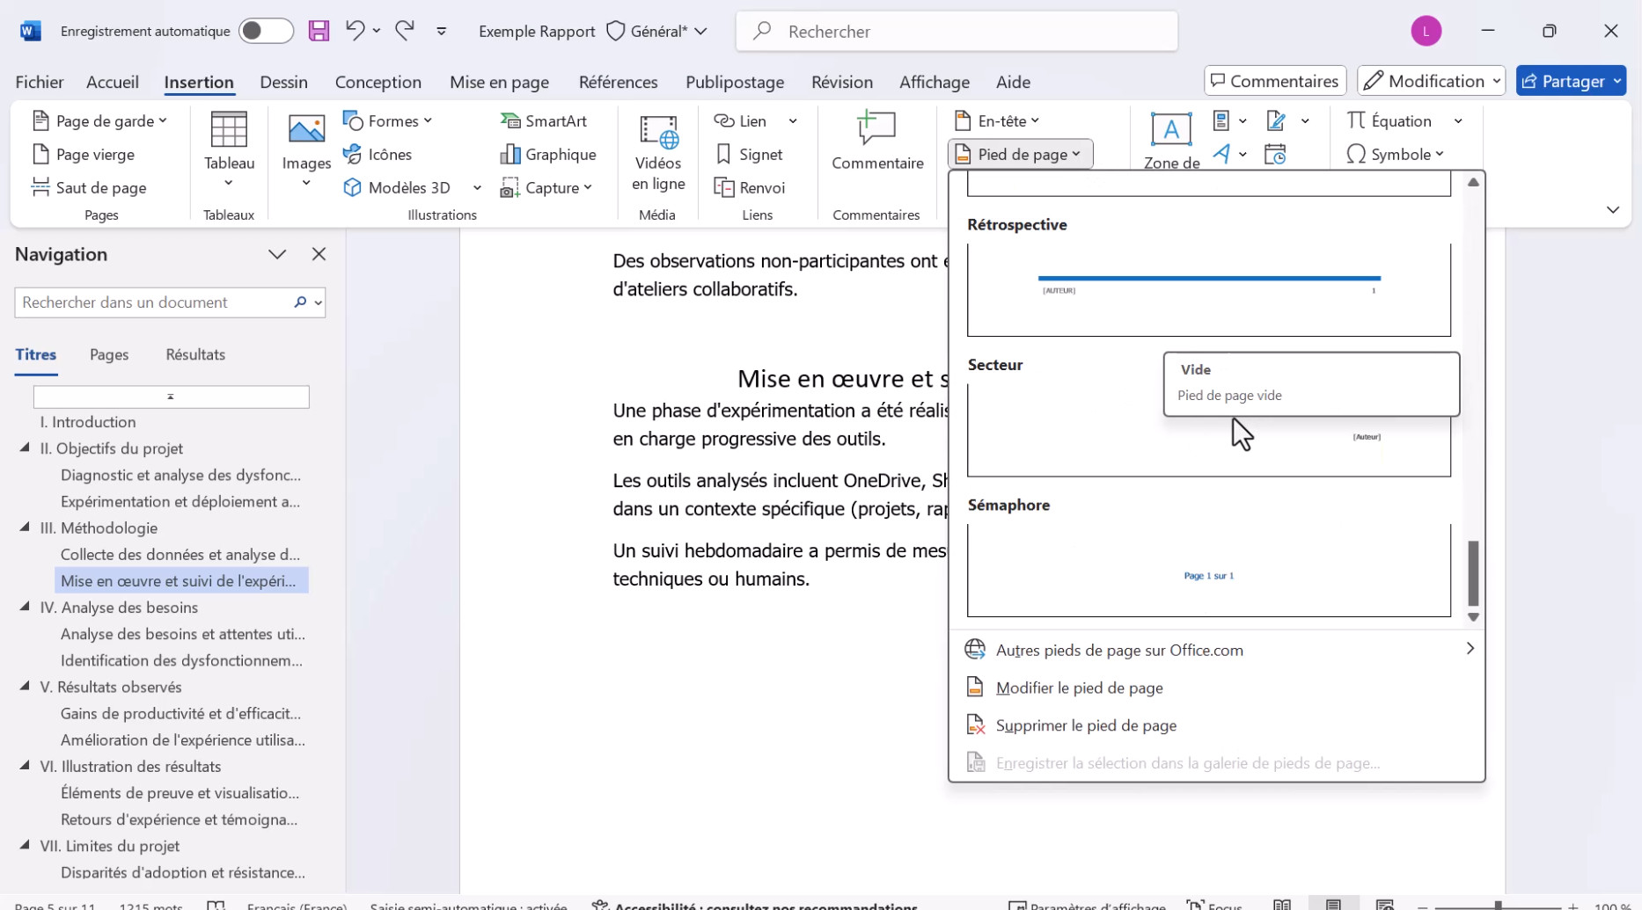Insert a new Commentaire

(x=877, y=141)
